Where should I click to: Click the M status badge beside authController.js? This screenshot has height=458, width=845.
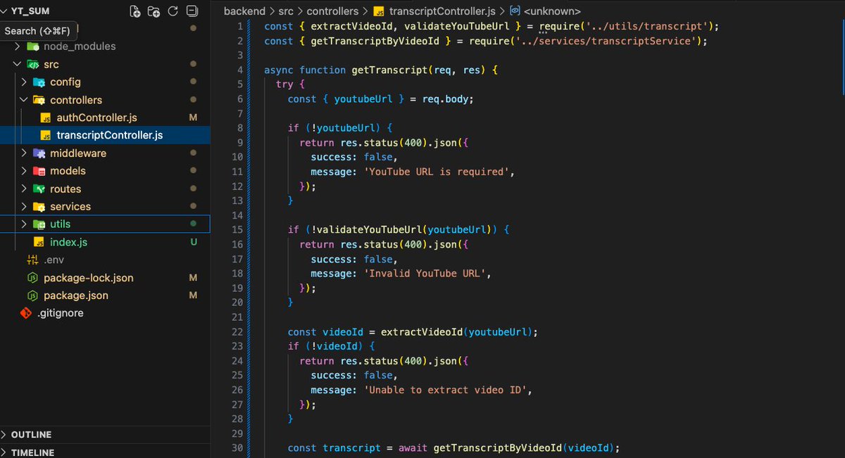point(193,117)
